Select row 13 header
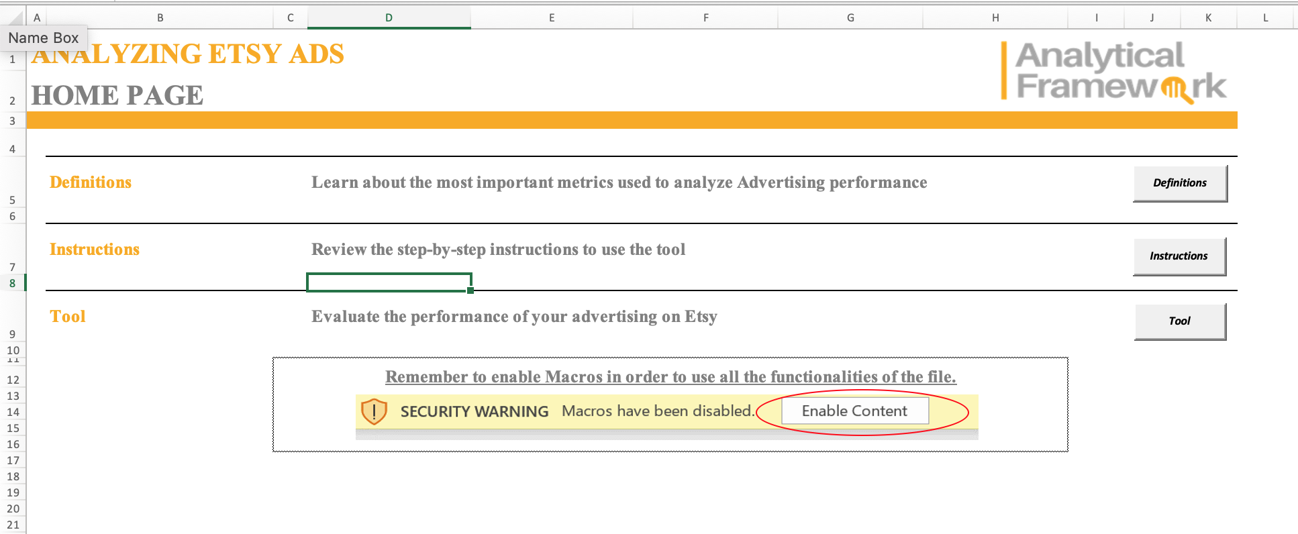The height and width of the screenshot is (534, 1298). coord(13,396)
